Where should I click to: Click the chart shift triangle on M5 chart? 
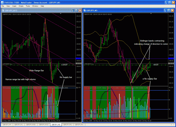151,14
